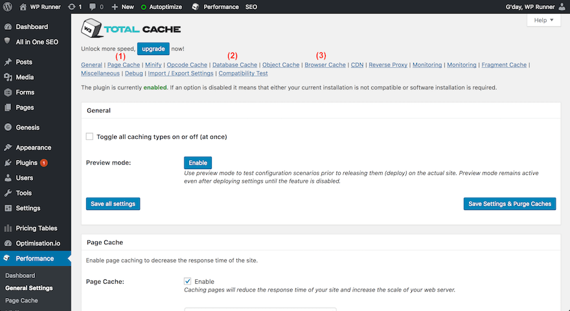Open Import / Export Settings link
This screenshot has width=570, height=311.
click(181, 73)
